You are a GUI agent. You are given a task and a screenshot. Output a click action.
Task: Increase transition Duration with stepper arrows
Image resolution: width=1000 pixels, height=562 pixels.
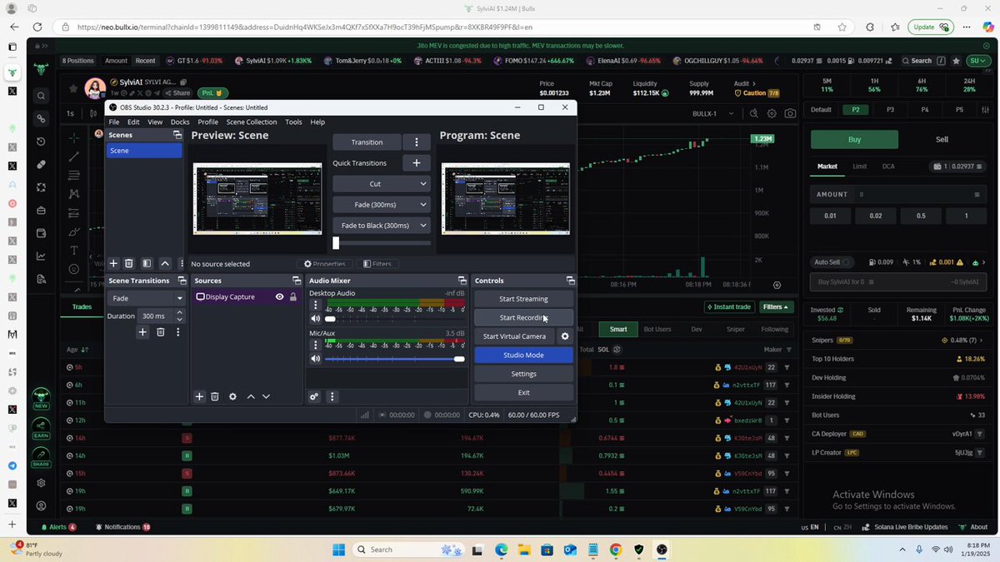tap(179, 313)
